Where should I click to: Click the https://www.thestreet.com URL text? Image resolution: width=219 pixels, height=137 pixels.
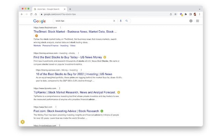[x=45, y=27]
